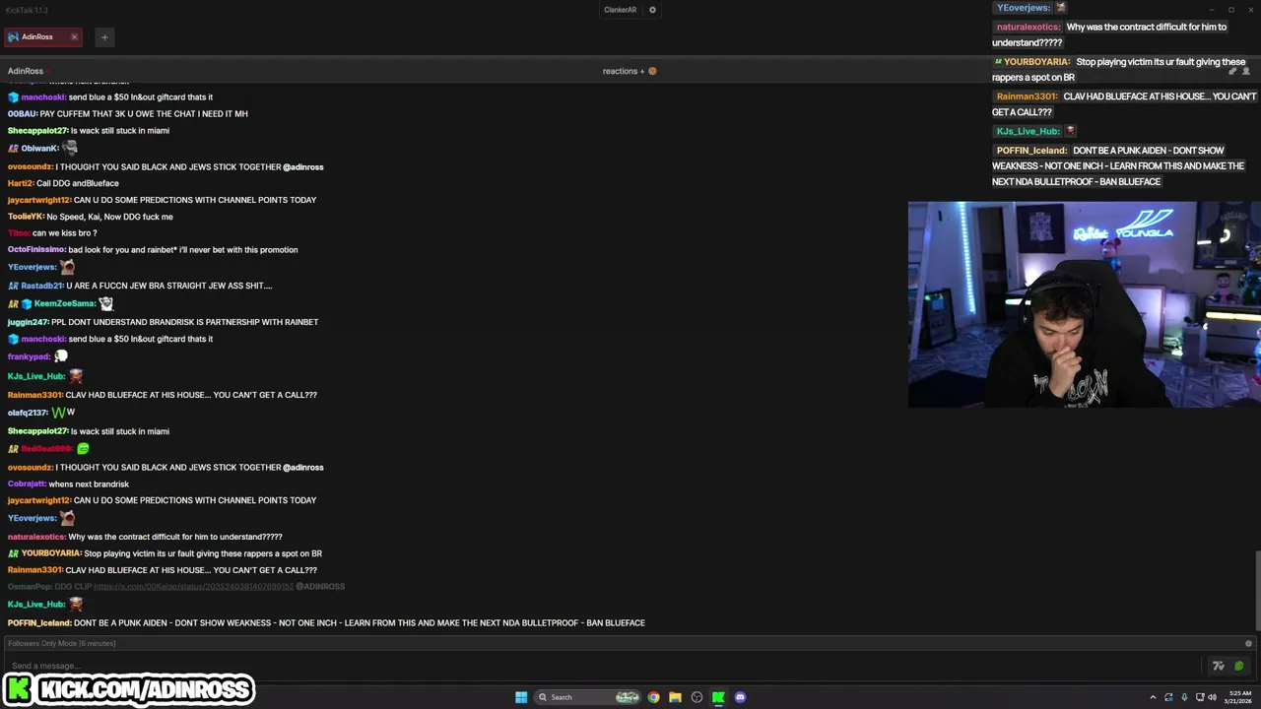Click the W emote in olafq2137's message
The height and width of the screenshot is (709, 1261).
pyautogui.click(x=58, y=413)
